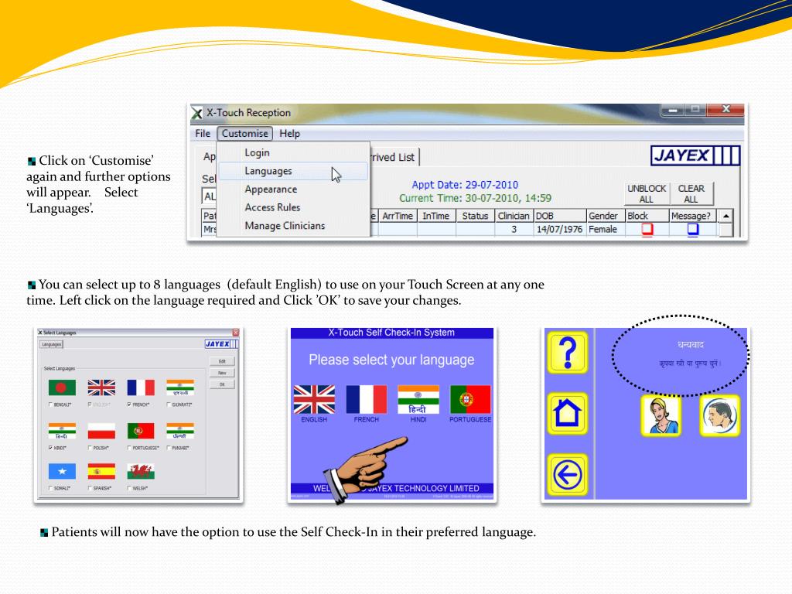The width and height of the screenshot is (792, 594).
Task: Click the Somali flag icon
Action: click(62, 471)
